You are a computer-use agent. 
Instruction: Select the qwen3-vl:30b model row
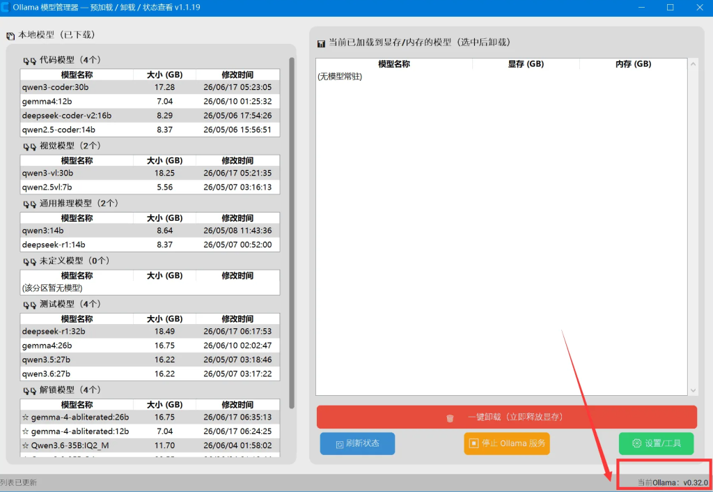pos(150,174)
